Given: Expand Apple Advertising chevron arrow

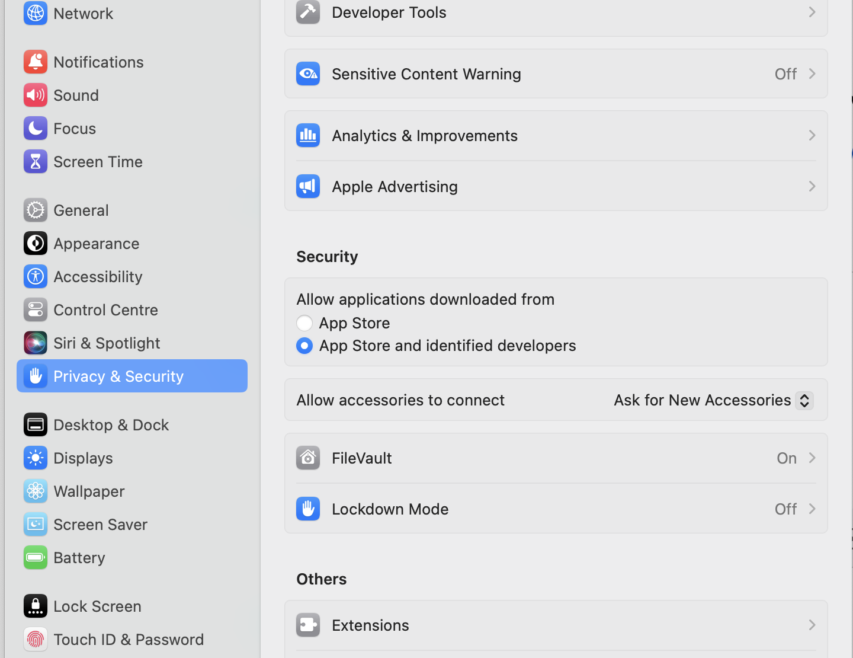Looking at the screenshot, I should (812, 187).
